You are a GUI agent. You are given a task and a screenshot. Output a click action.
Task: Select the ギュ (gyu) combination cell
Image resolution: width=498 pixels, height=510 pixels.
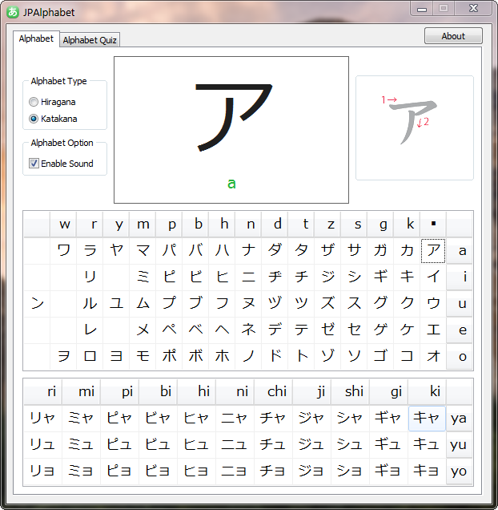click(x=388, y=444)
